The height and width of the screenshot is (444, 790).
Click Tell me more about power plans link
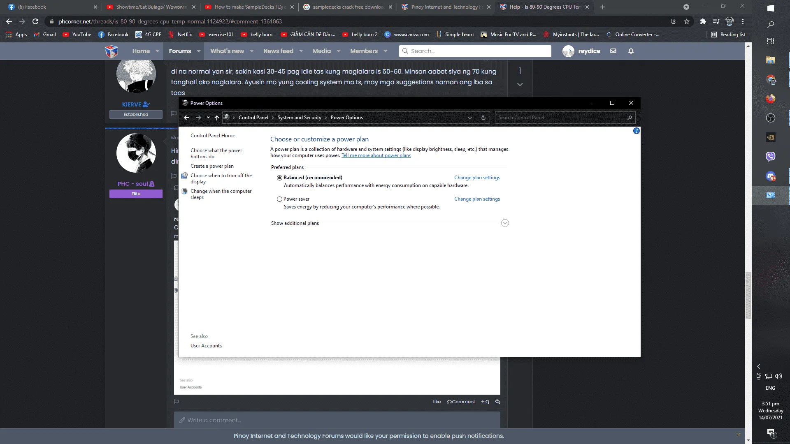376,155
